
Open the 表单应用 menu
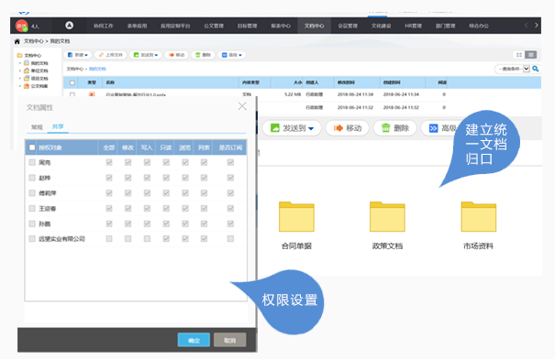coord(137,26)
